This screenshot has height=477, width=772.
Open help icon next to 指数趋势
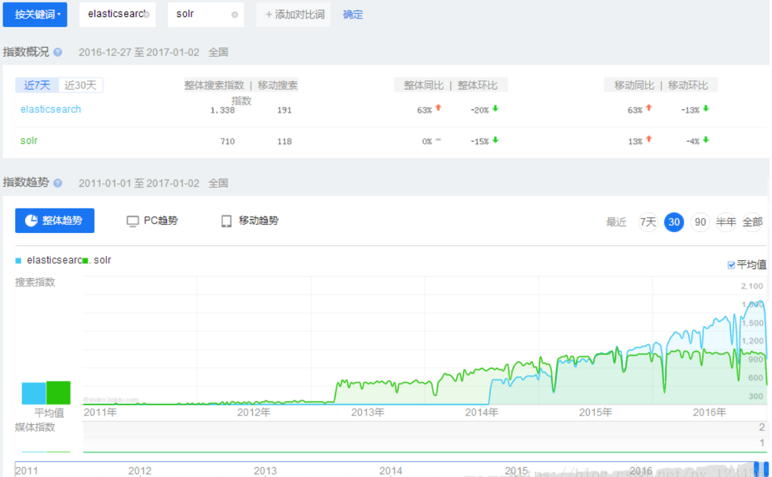pyautogui.click(x=57, y=183)
